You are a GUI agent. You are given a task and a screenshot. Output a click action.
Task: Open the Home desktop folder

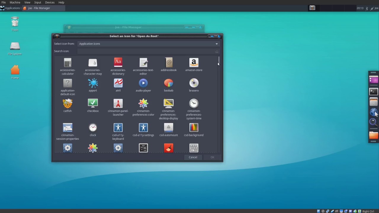tap(15, 72)
